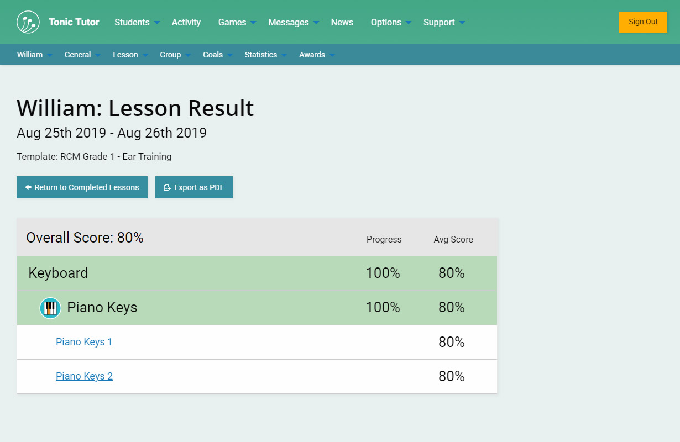This screenshot has width=680, height=442.
Task: Select the Keyboard category row
Action: (58, 273)
